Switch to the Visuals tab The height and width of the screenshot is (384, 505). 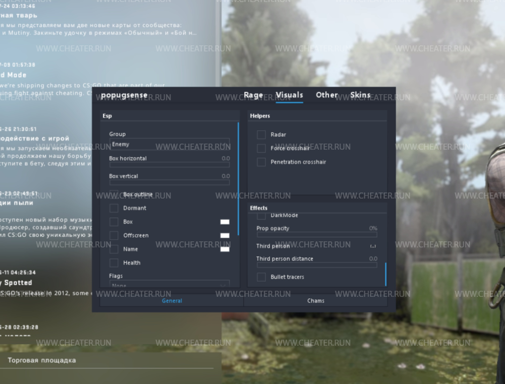(x=289, y=95)
